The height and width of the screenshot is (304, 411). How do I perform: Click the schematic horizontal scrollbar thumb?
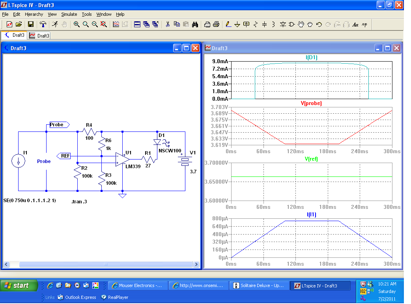106,264
